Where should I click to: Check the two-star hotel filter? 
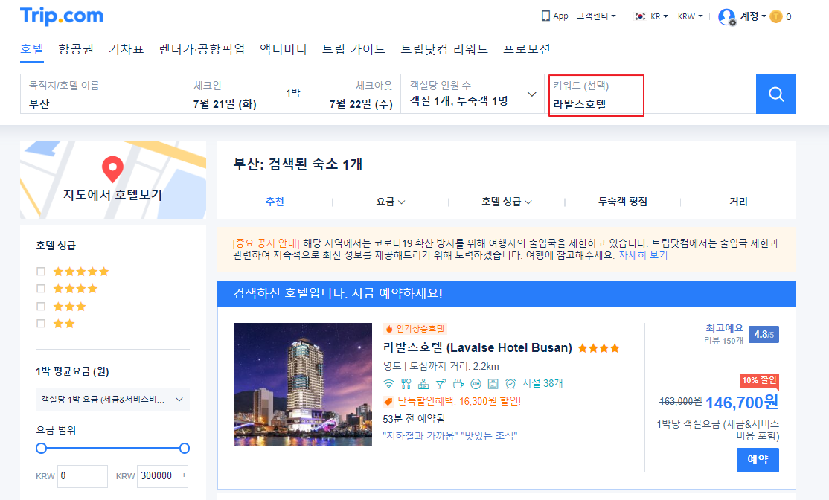41,324
